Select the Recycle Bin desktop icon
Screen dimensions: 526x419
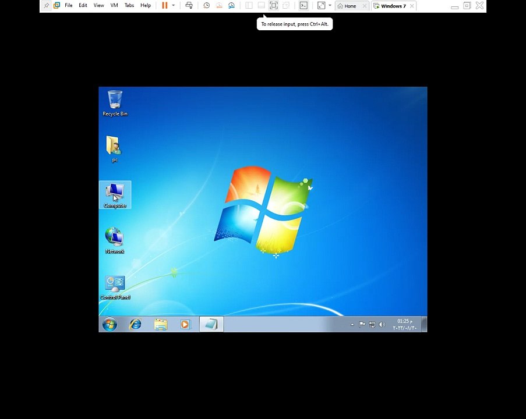click(115, 103)
